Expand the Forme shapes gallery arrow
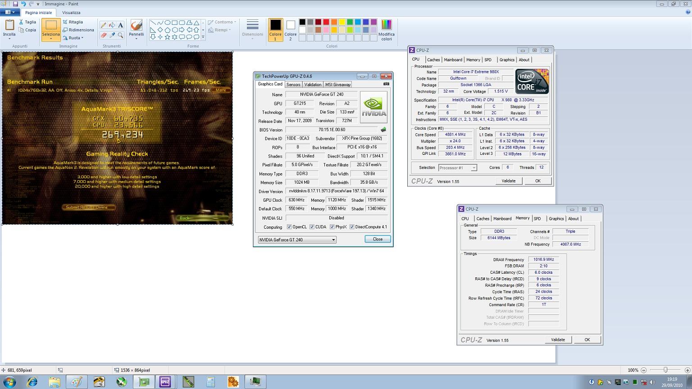The height and width of the screenshot is (389, 692). [203, 37]
